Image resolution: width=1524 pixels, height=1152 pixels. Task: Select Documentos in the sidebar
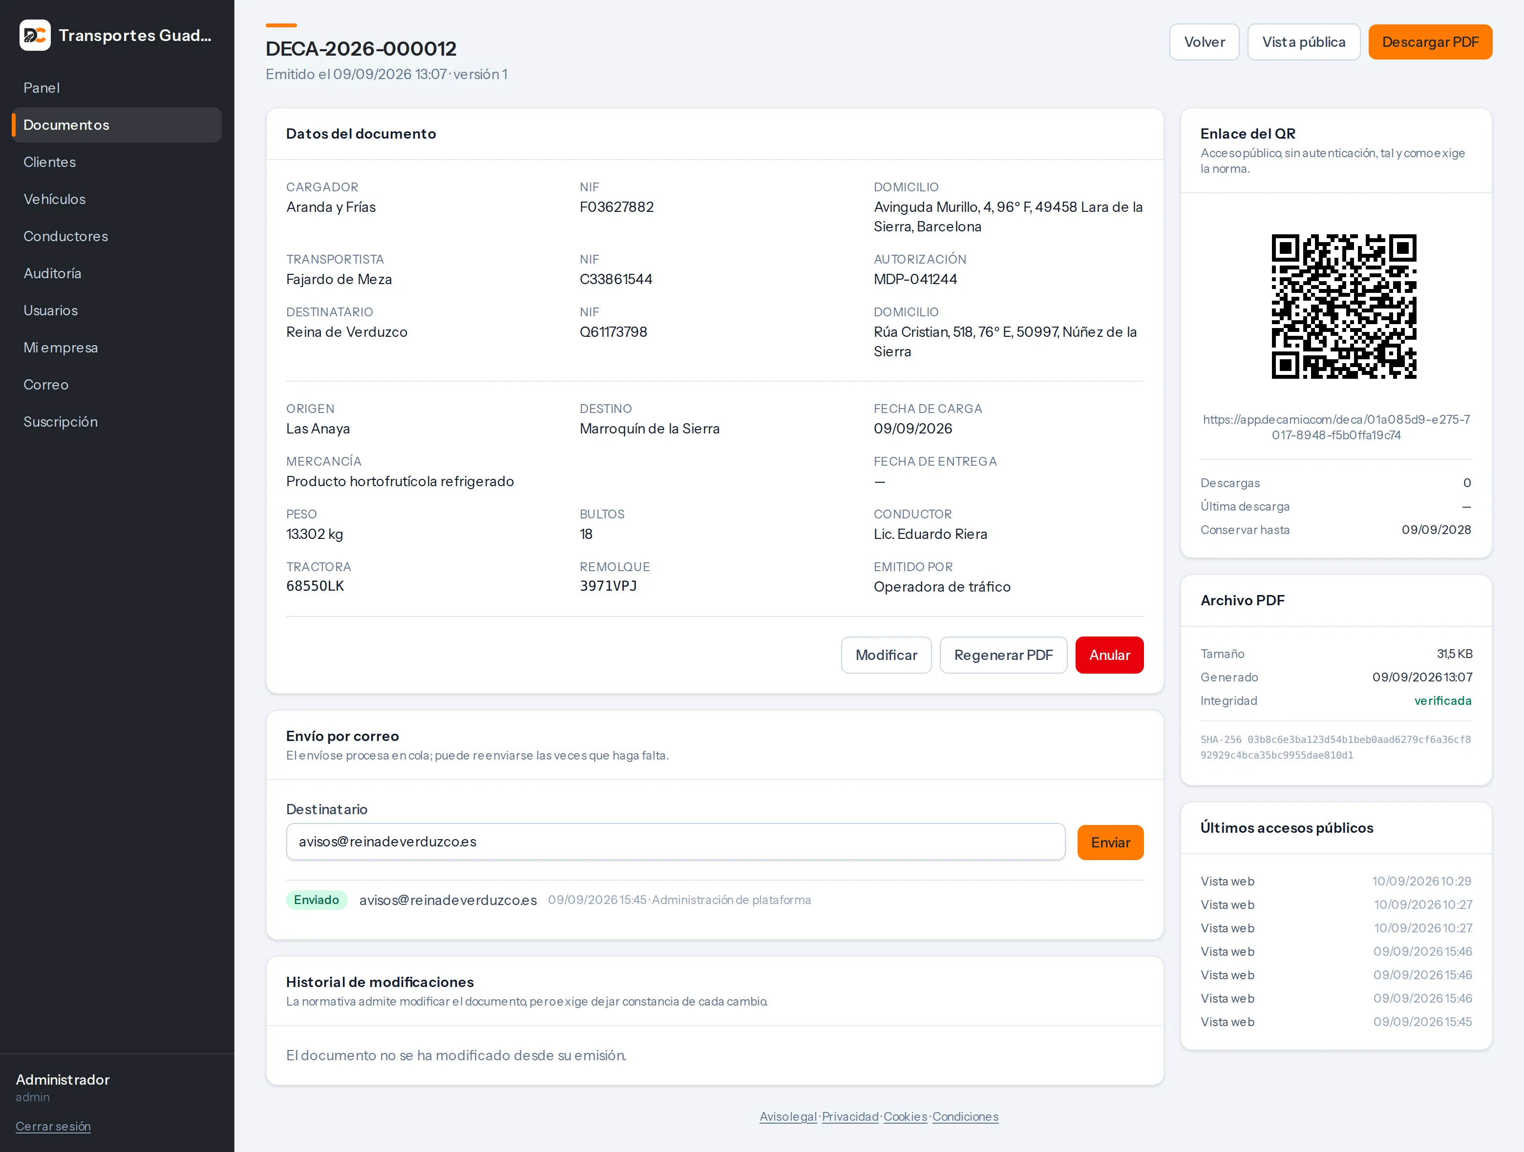(x=116, y=124)
